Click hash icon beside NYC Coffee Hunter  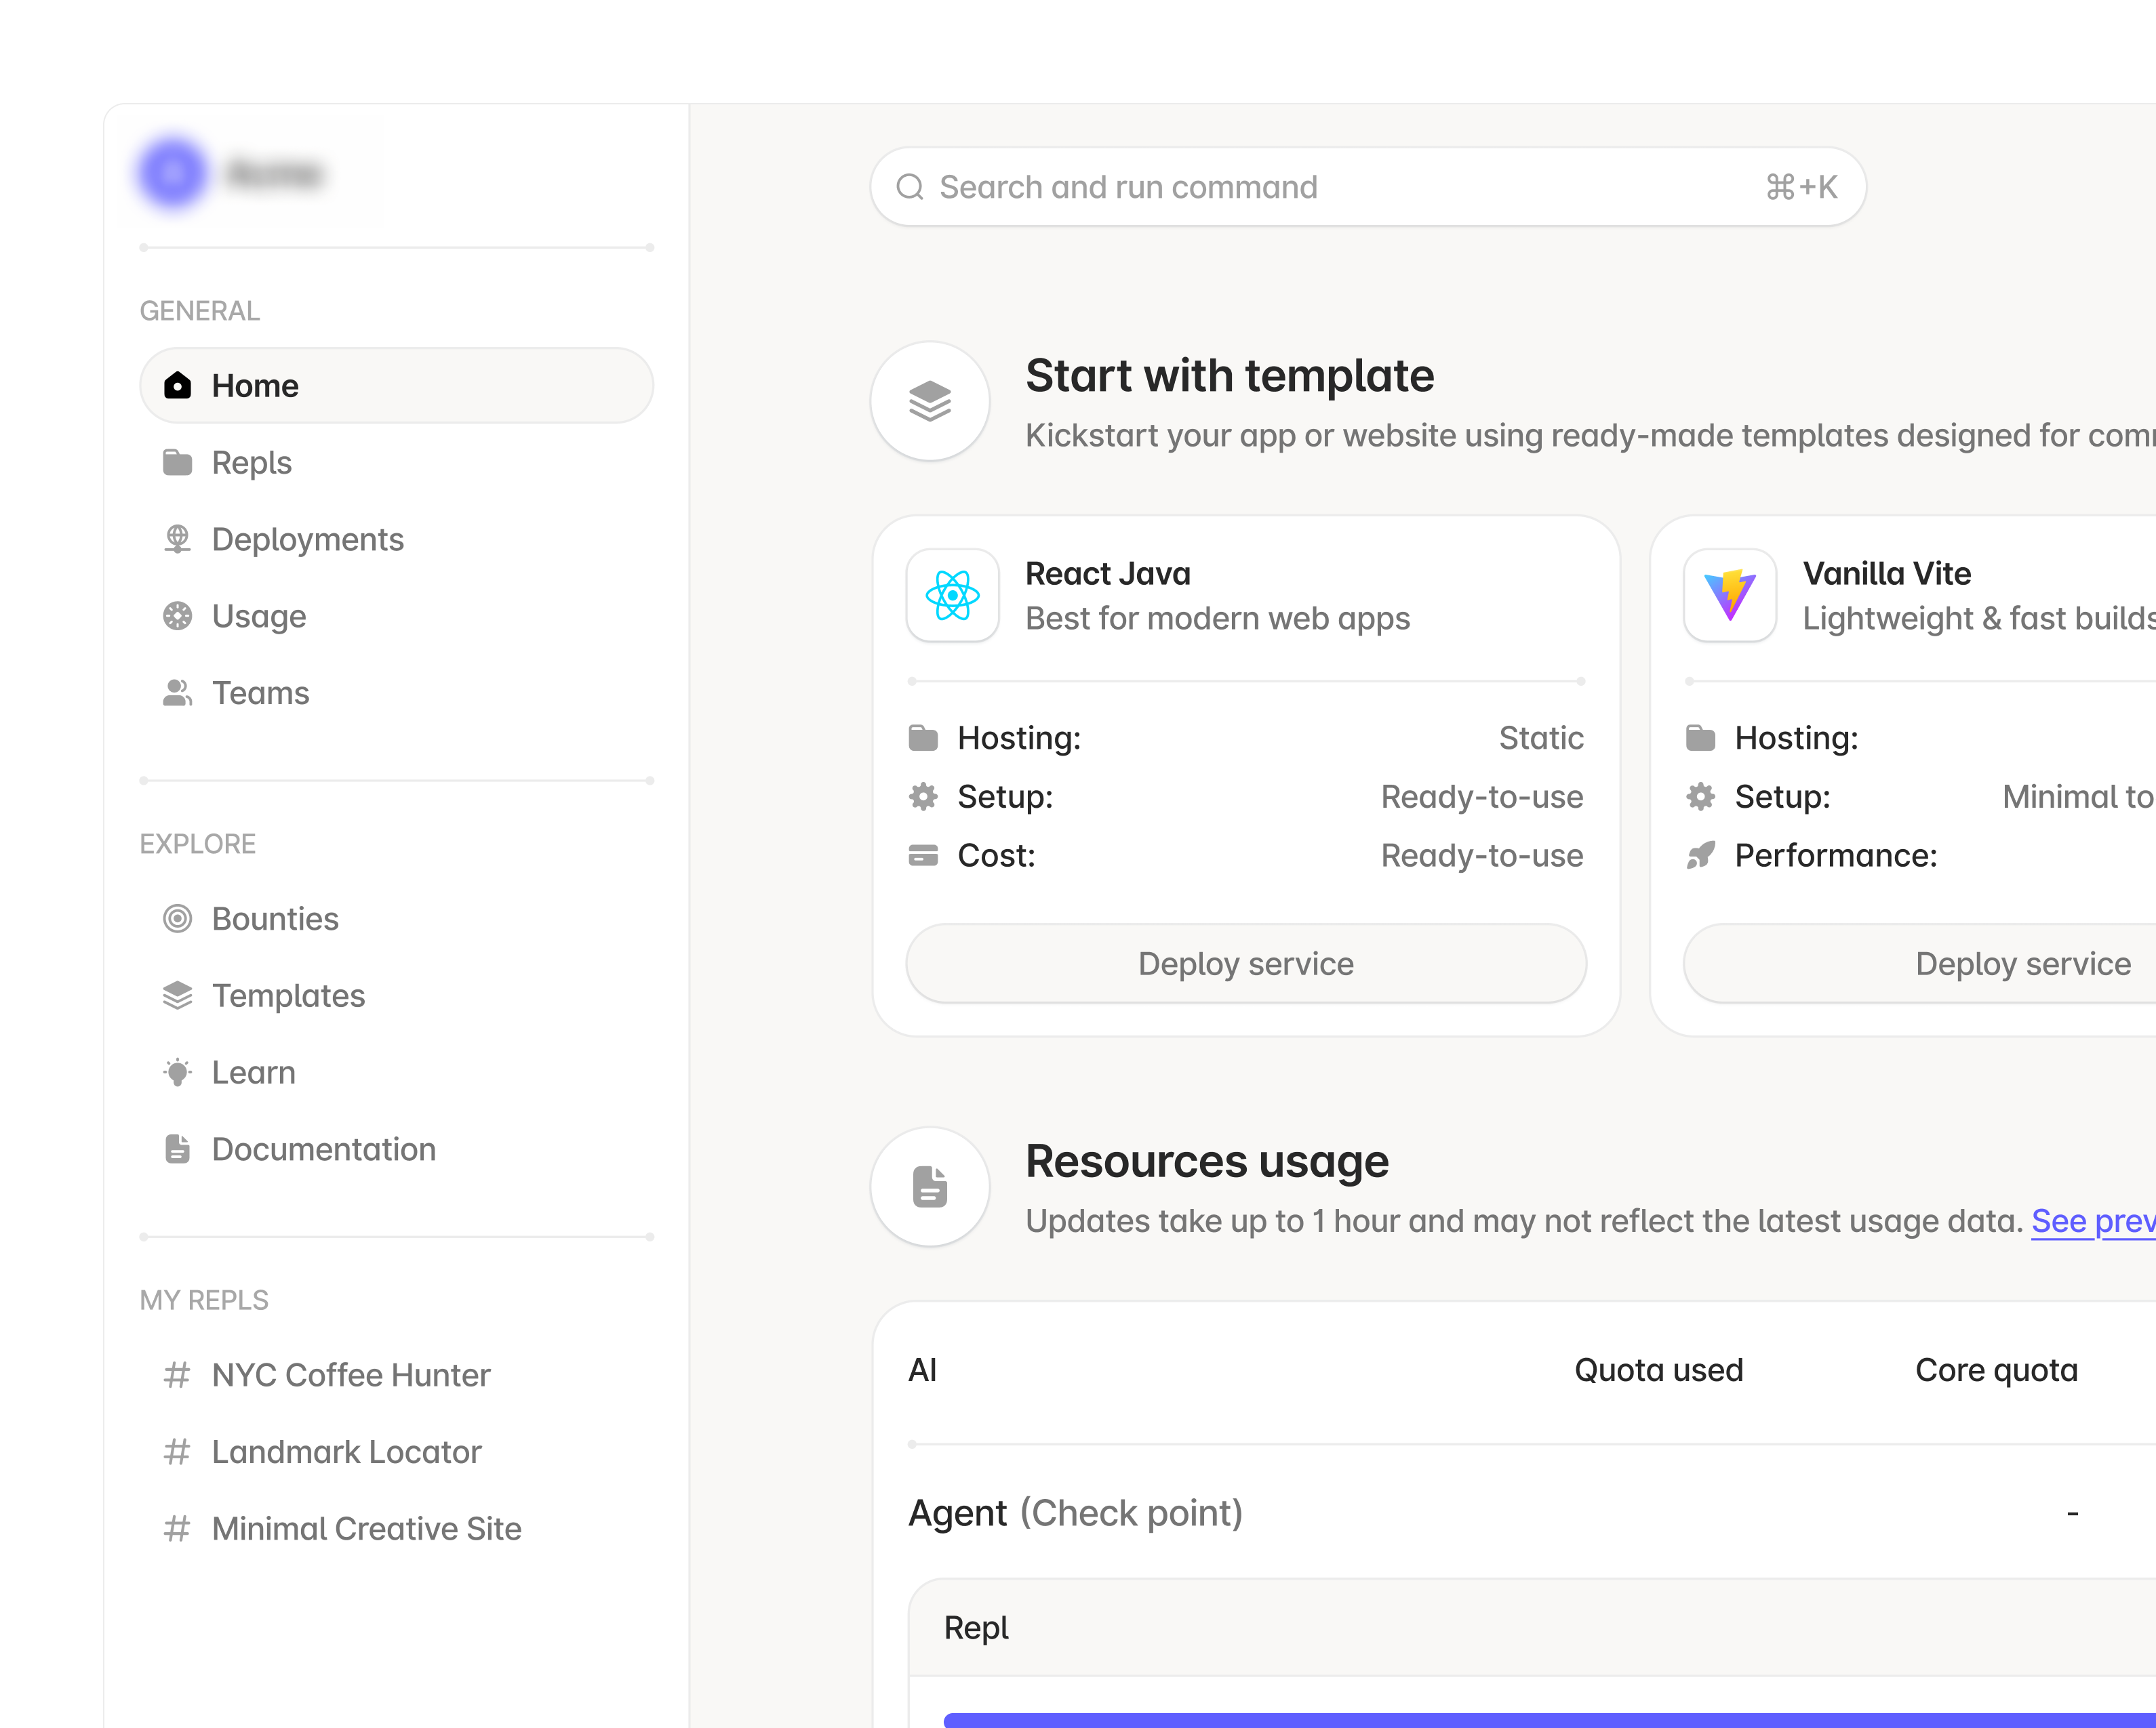point(177,1375)
